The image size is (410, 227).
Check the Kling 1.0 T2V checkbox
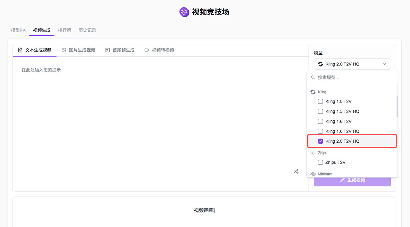pos(320,102)
